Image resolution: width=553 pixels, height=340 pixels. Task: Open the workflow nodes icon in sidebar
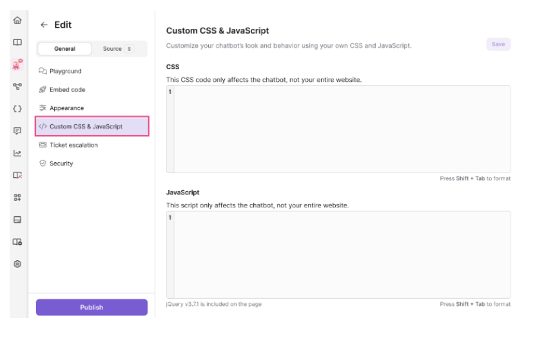(x=18, y=86)
